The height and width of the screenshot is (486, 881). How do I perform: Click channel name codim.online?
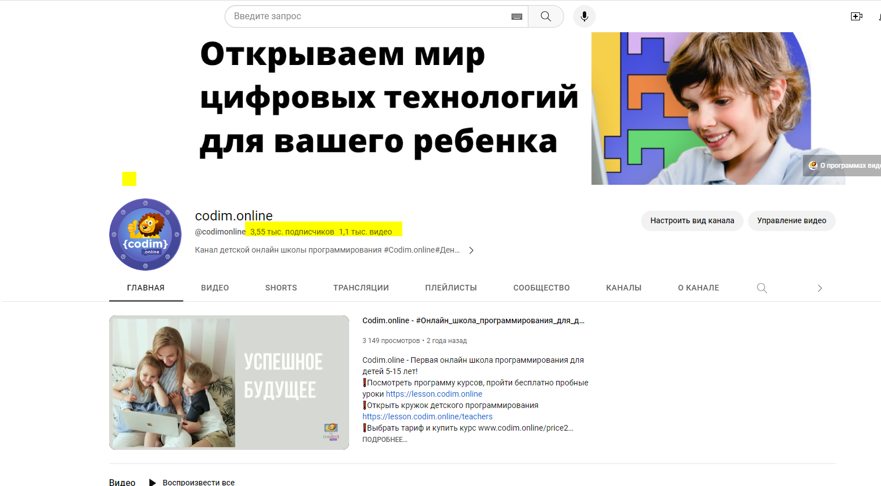pos(234,215)
